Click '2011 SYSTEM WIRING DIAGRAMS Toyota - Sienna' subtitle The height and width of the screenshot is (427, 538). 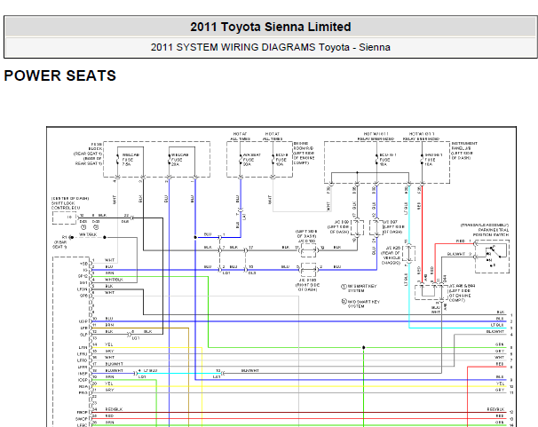click(271, 47)
